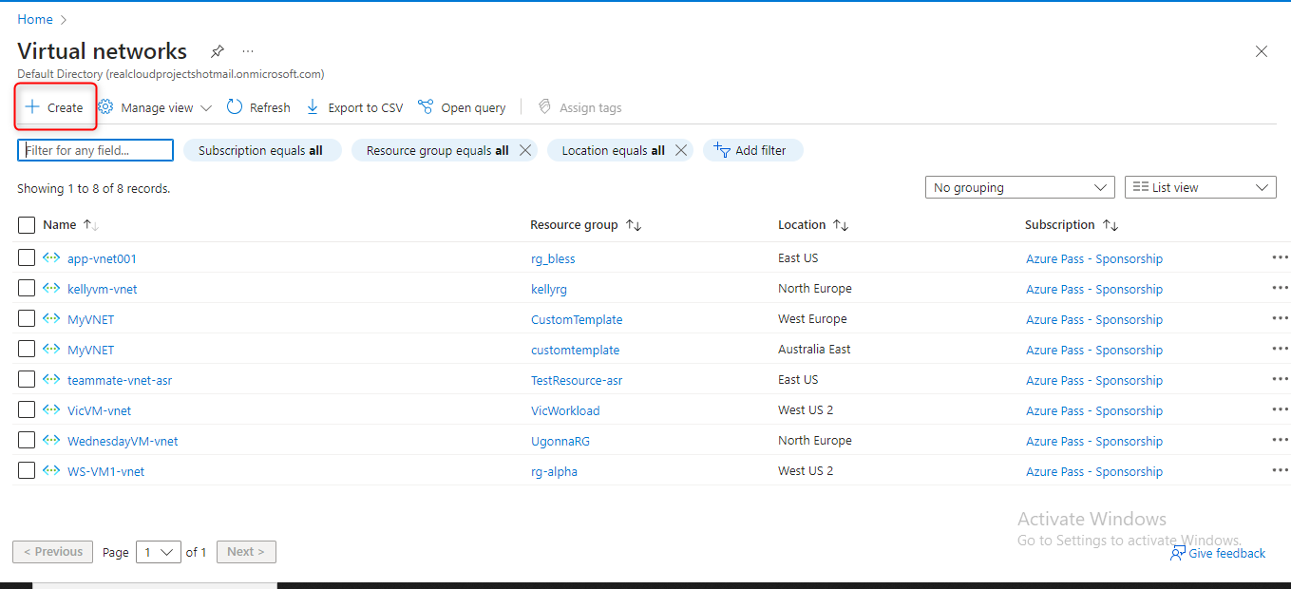The height and width of the screenshot is (589, 1291).
Task: Click the Previous page button
Action: pos(52,552)
